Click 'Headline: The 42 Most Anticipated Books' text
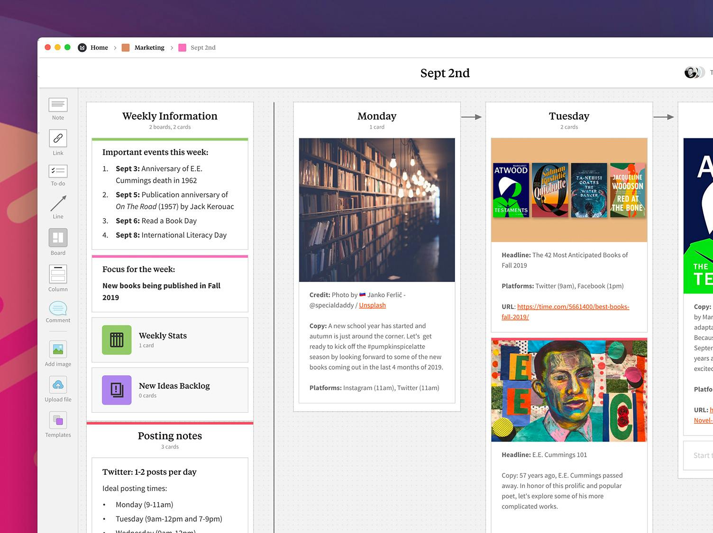713x533 pixels. pos(565,260)
